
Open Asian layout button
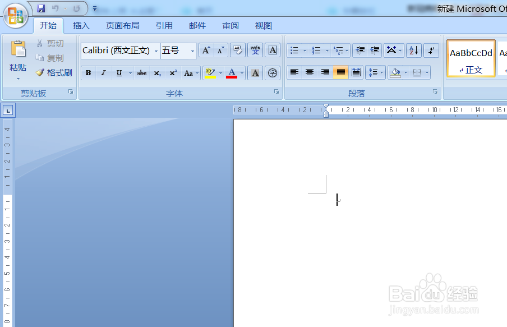394,50
